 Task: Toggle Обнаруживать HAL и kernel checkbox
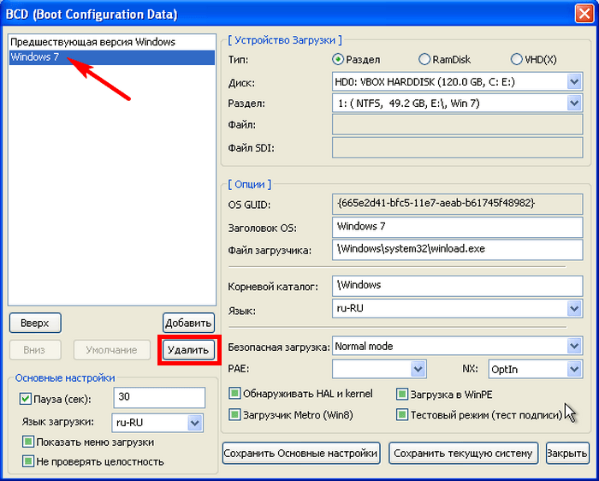coord(234,394)
